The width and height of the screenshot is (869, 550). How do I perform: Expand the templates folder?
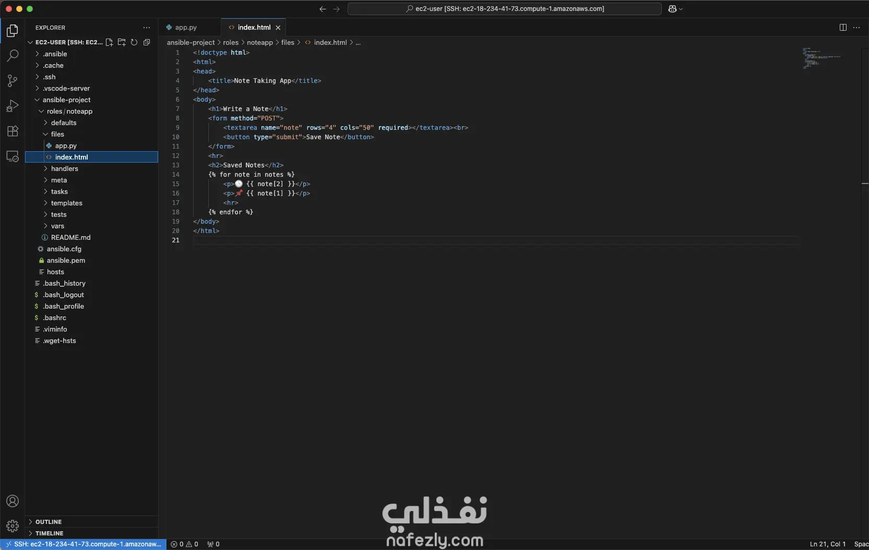tap(67, 203)
